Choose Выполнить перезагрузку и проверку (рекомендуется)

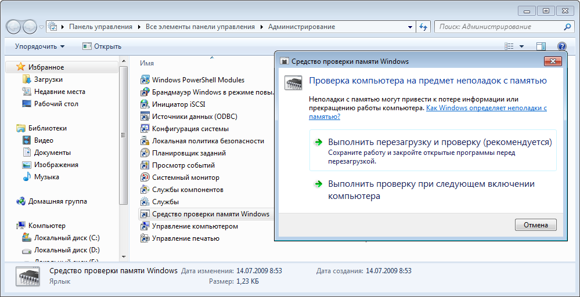coord(433,150)
